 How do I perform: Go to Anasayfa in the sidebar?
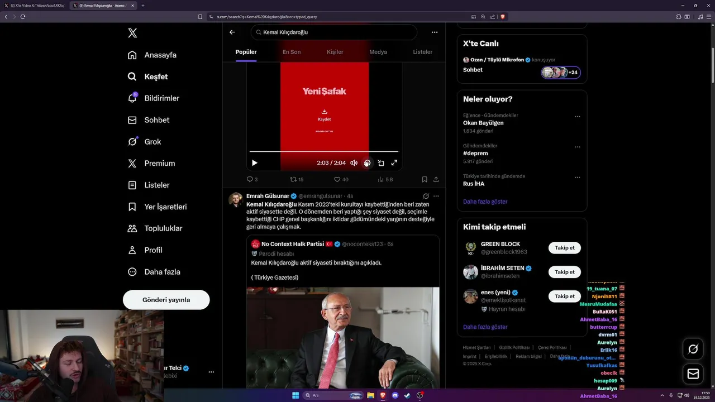[x=152, y=55]
